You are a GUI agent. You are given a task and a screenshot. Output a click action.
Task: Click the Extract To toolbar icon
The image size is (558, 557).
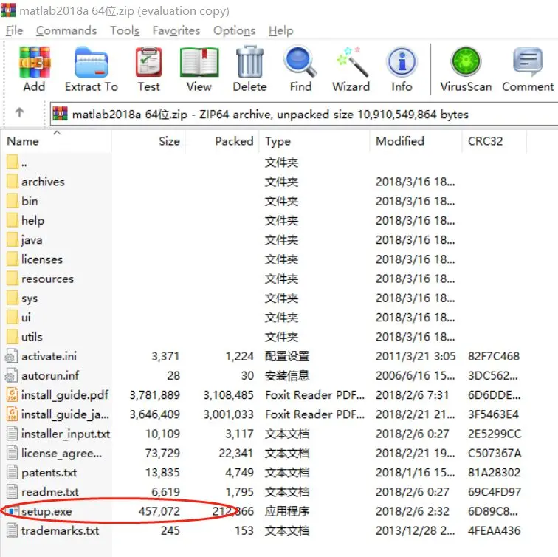pyautogui.click(x=91, y=62)
